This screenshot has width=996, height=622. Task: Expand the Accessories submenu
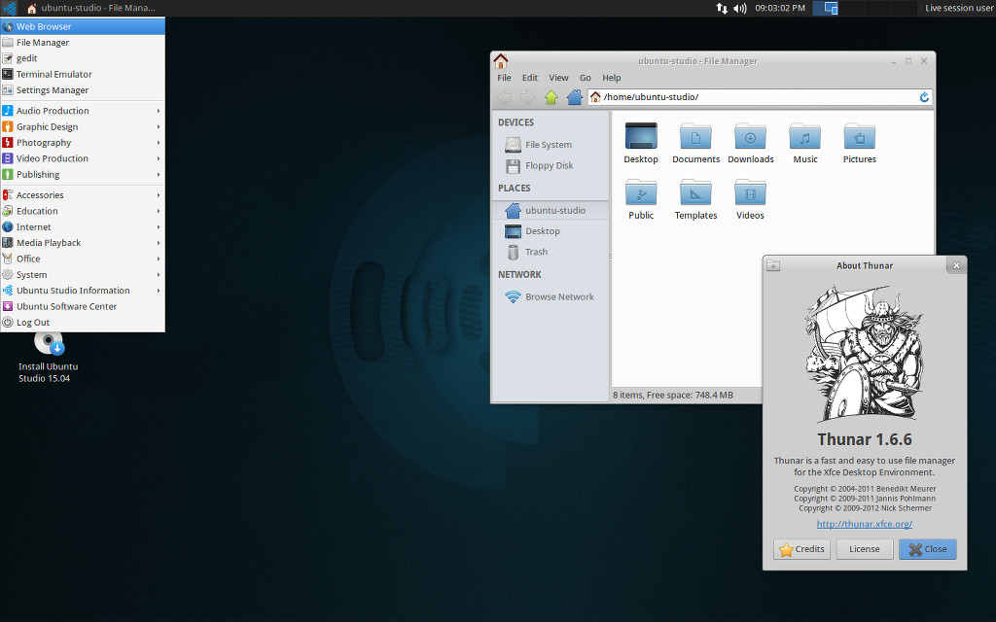point(83,194)
